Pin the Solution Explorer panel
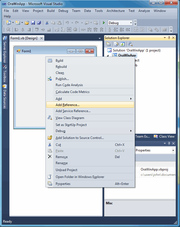 169,38
